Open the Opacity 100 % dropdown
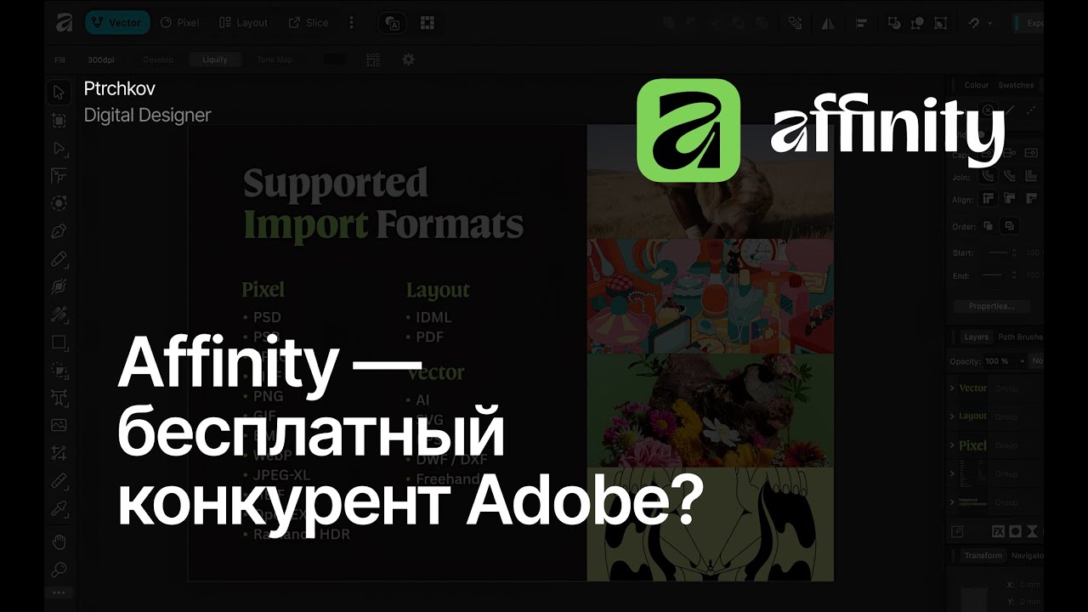 point(1020,361)
